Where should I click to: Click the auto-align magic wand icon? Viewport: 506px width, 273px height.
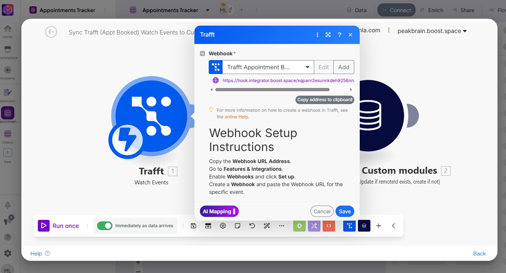point(267,226)
